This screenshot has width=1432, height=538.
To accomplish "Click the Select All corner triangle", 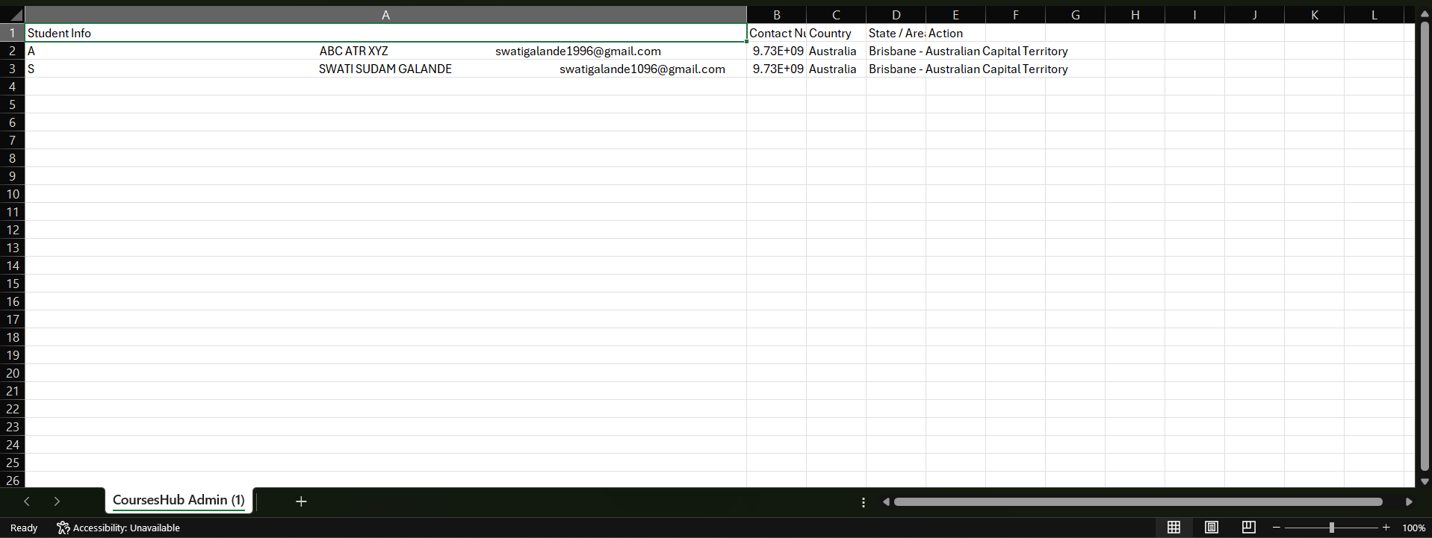I will (13, 15).
